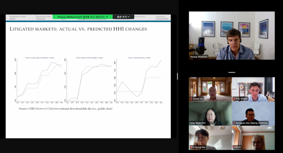Click the partially hidden 'factuals' slide section
283x153 pixels.
(x=140, y=16)
